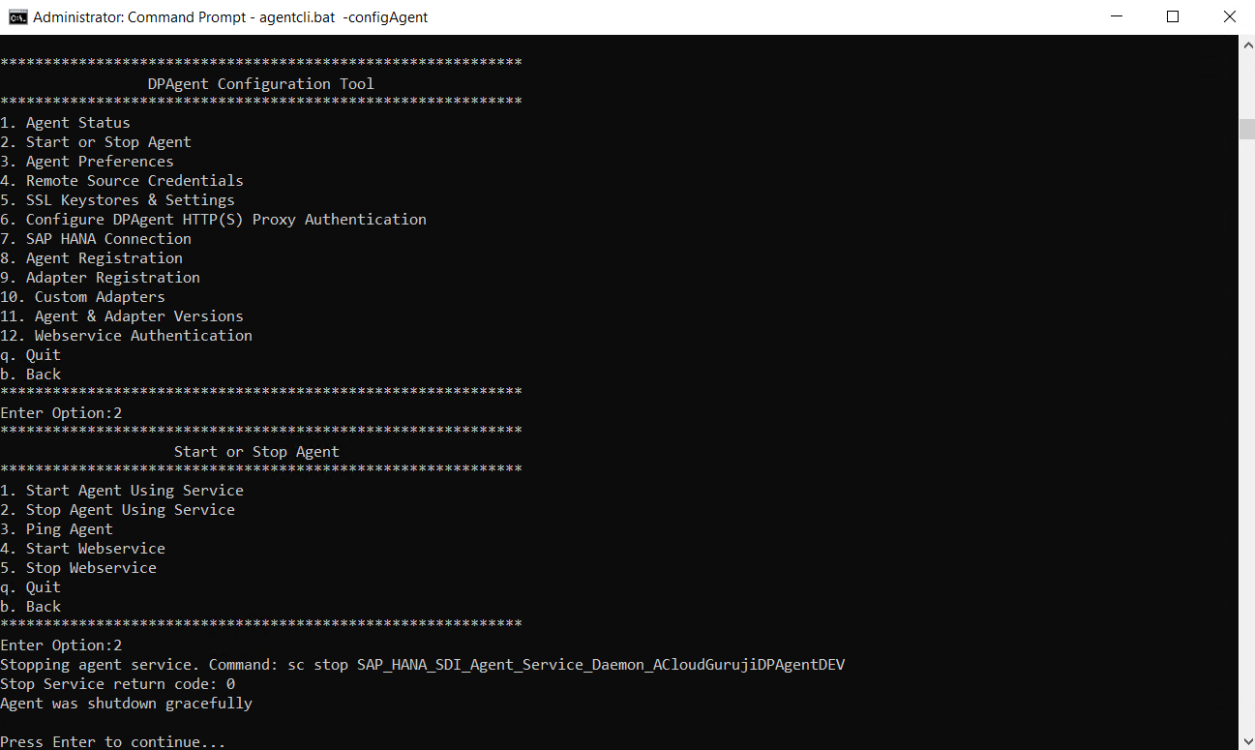Click the '1. Agent Status' menu line
This screenshot has height=750, width=1255.
point(65,123)
